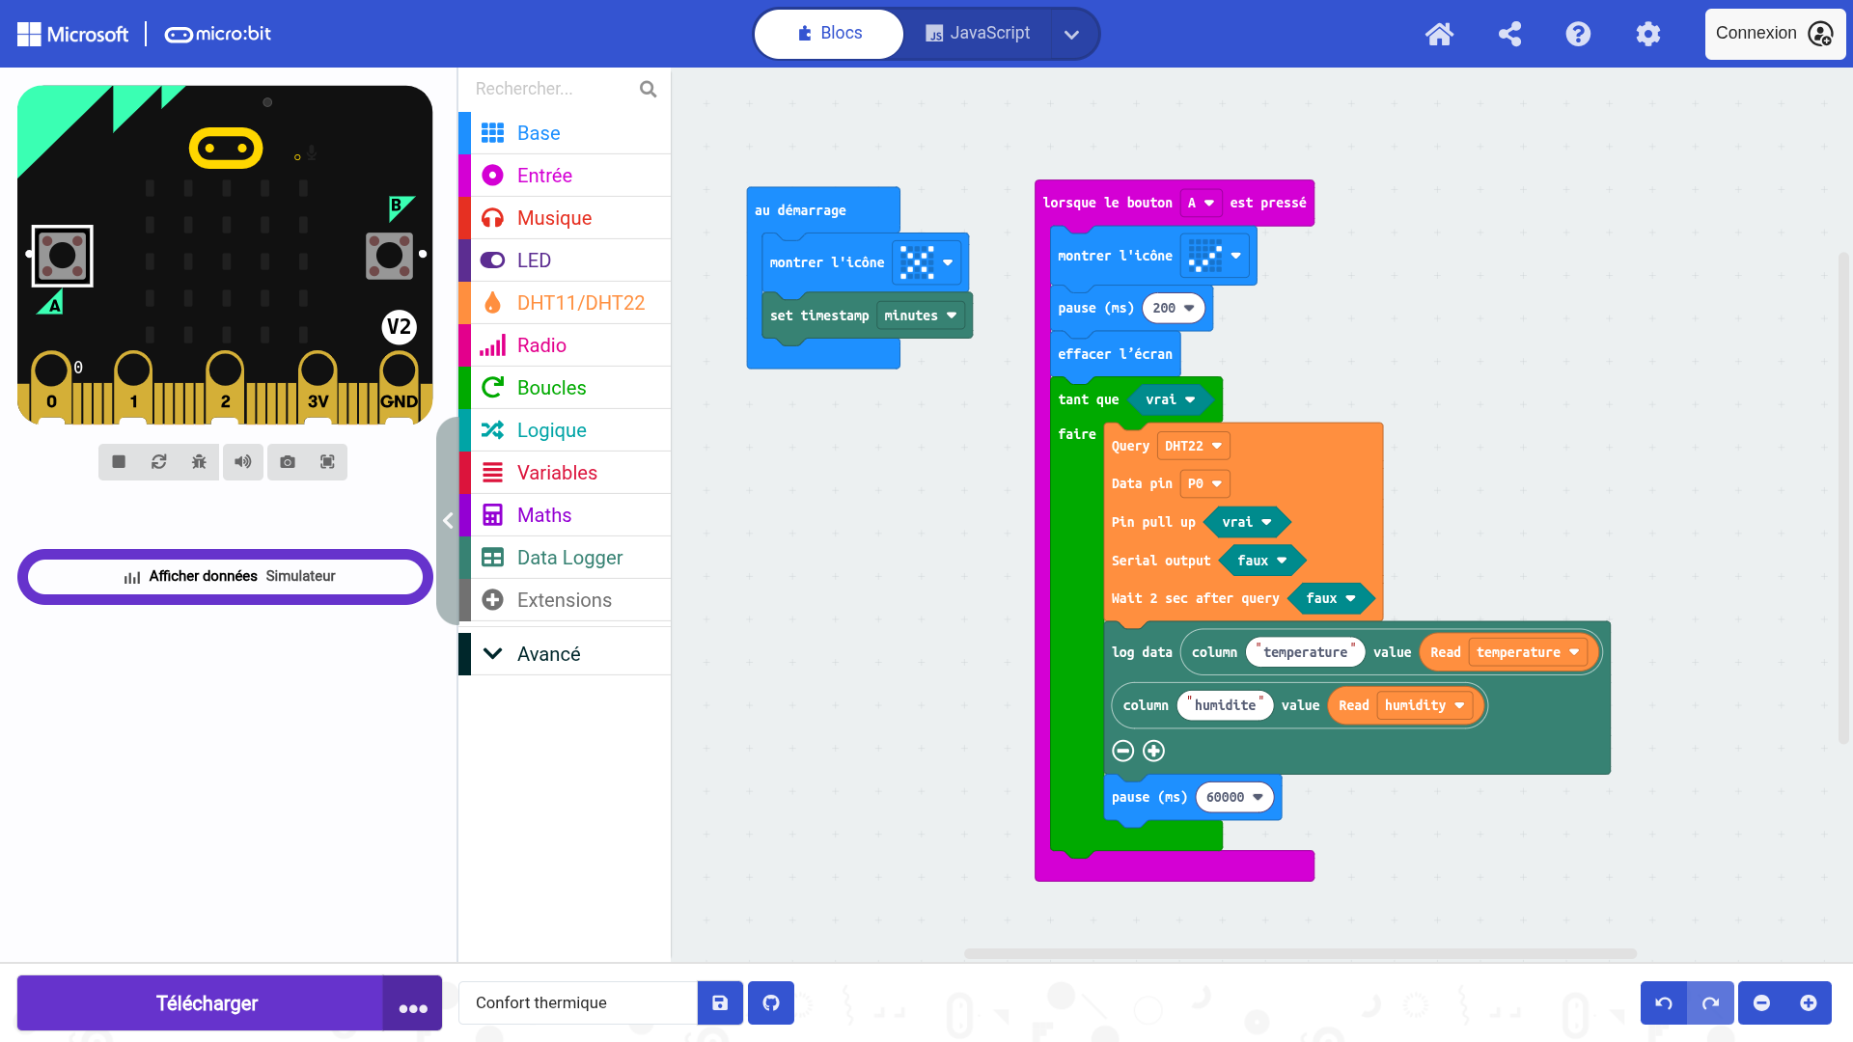Toggle debug mode with the bug icon

point(199,462)
